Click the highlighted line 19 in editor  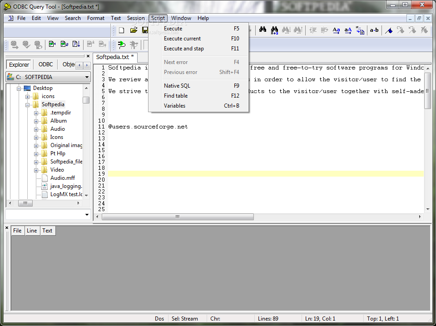pyautogui.click(x=266, y=174)
